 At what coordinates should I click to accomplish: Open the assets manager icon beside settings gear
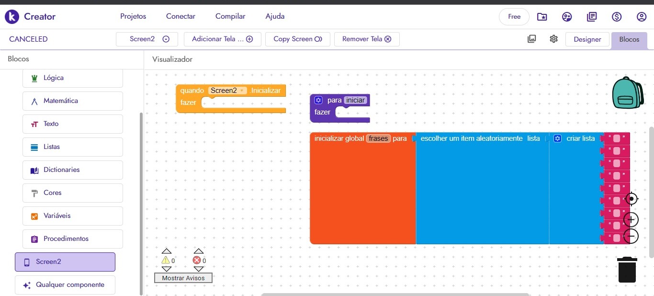[x=532, y=39]
